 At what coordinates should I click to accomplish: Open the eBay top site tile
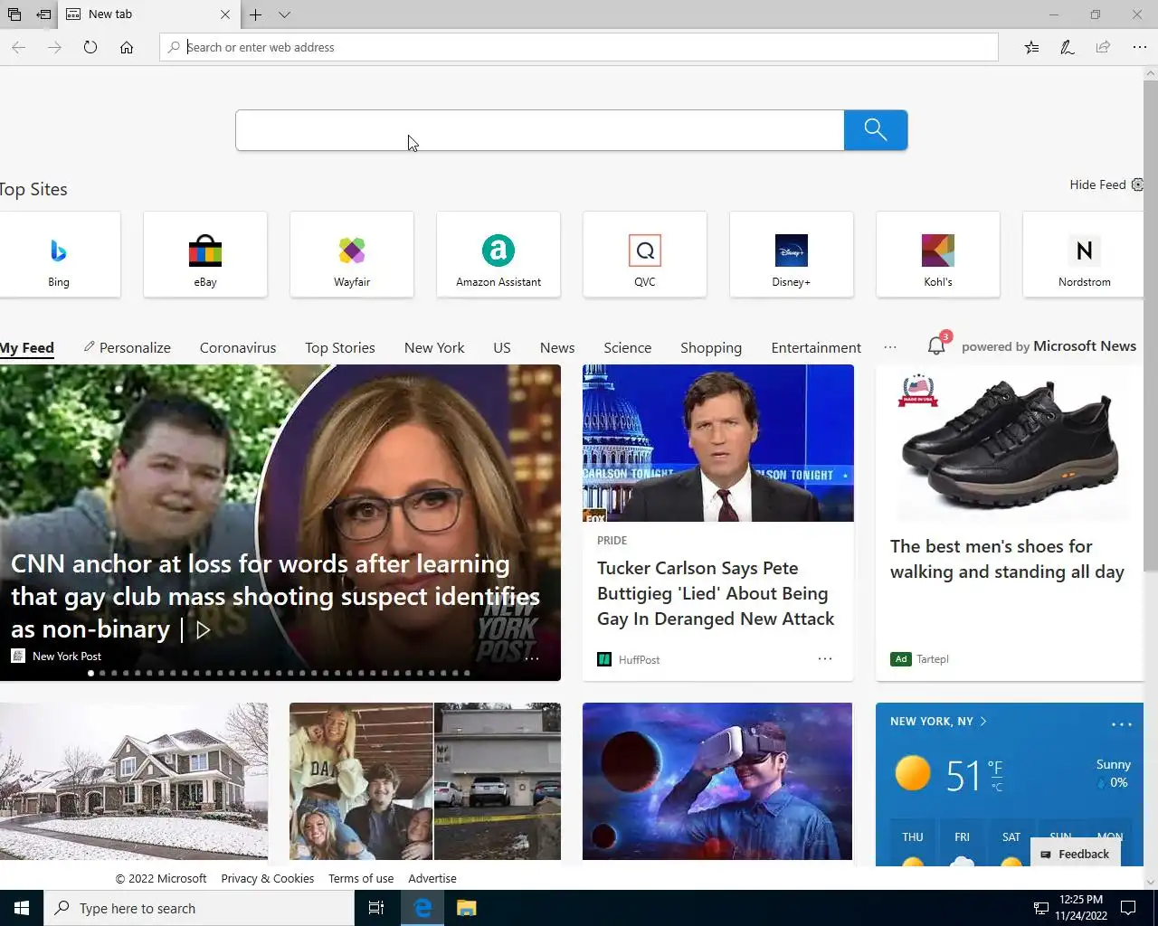tap(205, 254)
